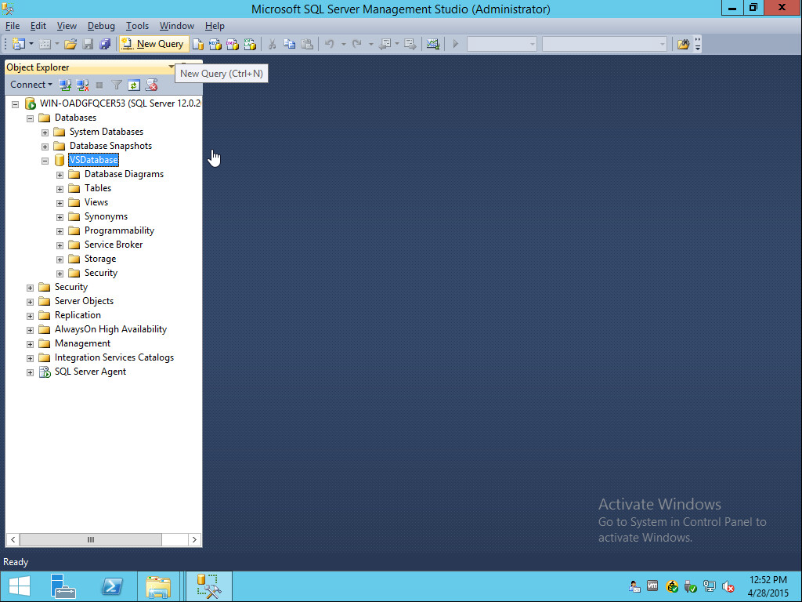Click the New Project toolbar icon

[19, 44]
